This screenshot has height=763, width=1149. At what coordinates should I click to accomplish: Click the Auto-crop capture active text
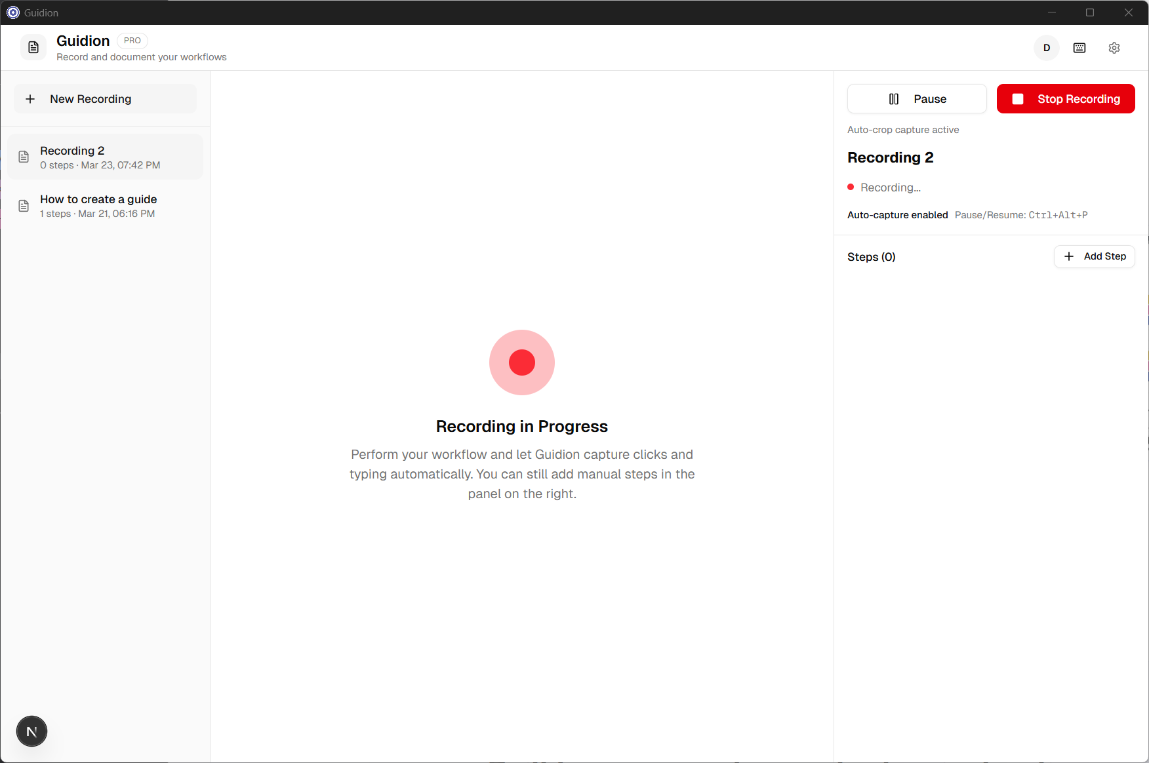(903, 130)
